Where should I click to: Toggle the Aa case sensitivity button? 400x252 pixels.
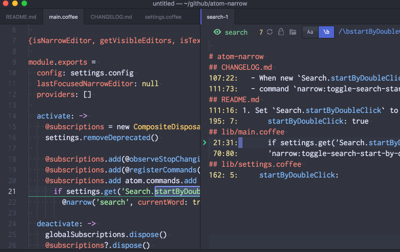tap(310, 32)
